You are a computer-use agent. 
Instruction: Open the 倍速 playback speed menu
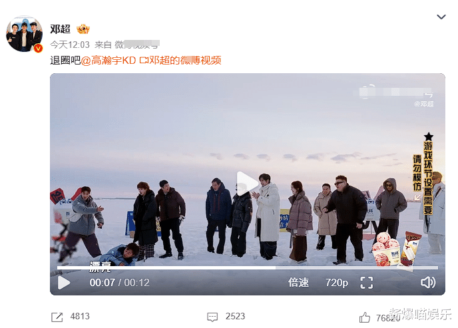pyautogui.click(x=298, y=283)
